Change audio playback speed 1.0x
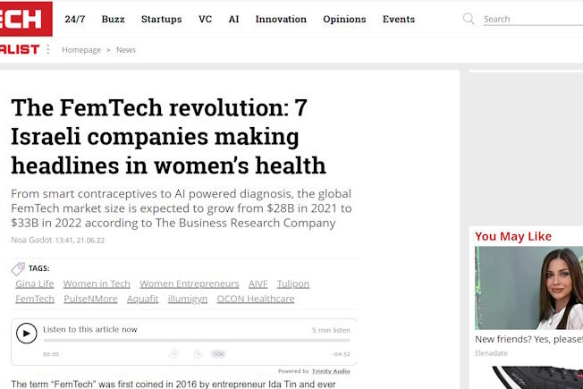Image resolution: width=583 pixels, height=389 pixels. click(218, 354)
